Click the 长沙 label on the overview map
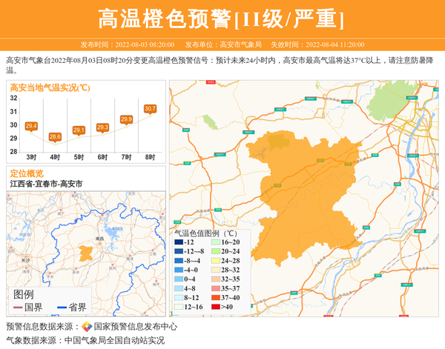 pos(25,260)
